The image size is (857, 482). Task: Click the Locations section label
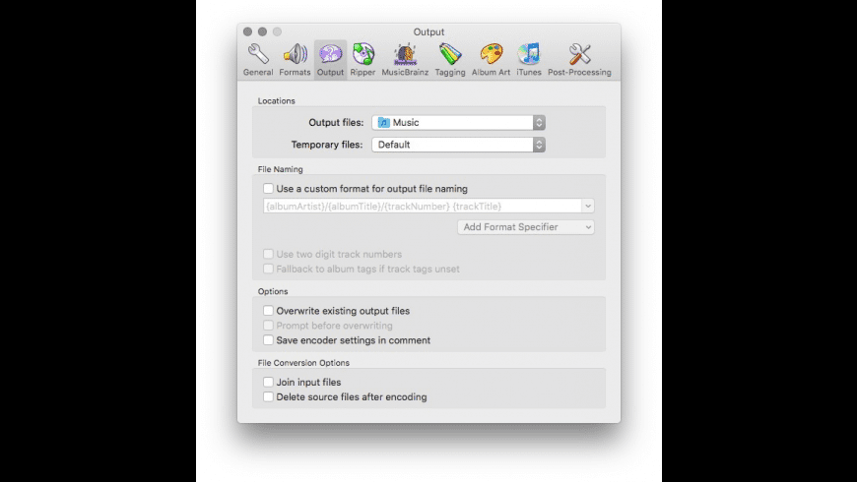(x=276, y=101)
